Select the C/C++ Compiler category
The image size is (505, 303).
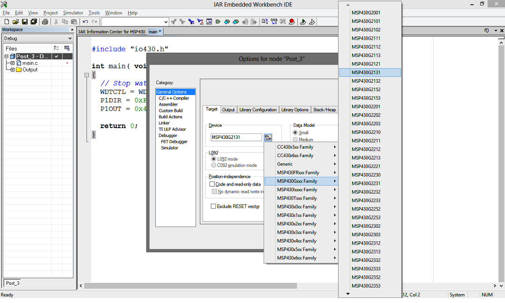click(174, 98)
